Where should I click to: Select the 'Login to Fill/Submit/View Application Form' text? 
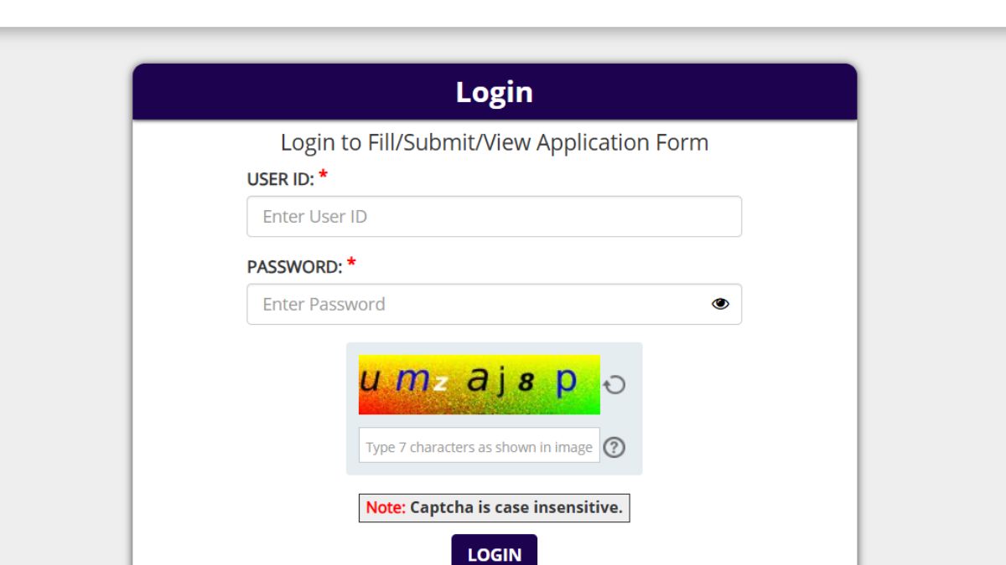[495, 142]
